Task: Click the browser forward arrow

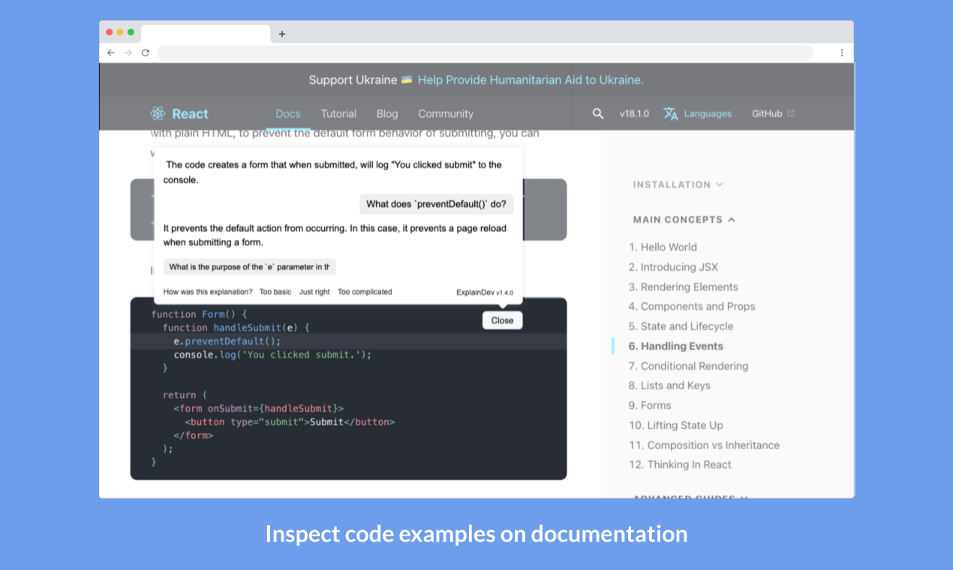Action: click(128, 52)
